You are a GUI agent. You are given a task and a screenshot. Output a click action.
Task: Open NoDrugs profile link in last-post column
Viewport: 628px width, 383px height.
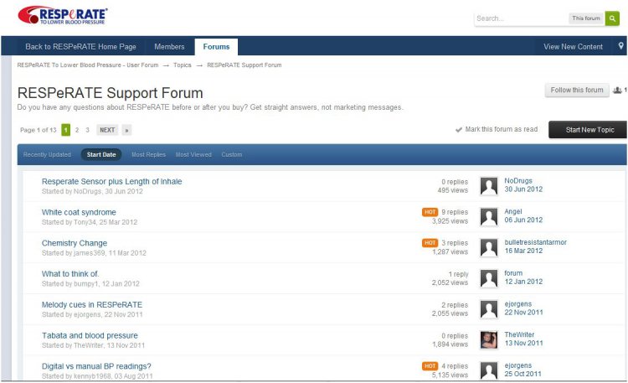(518, 181)
